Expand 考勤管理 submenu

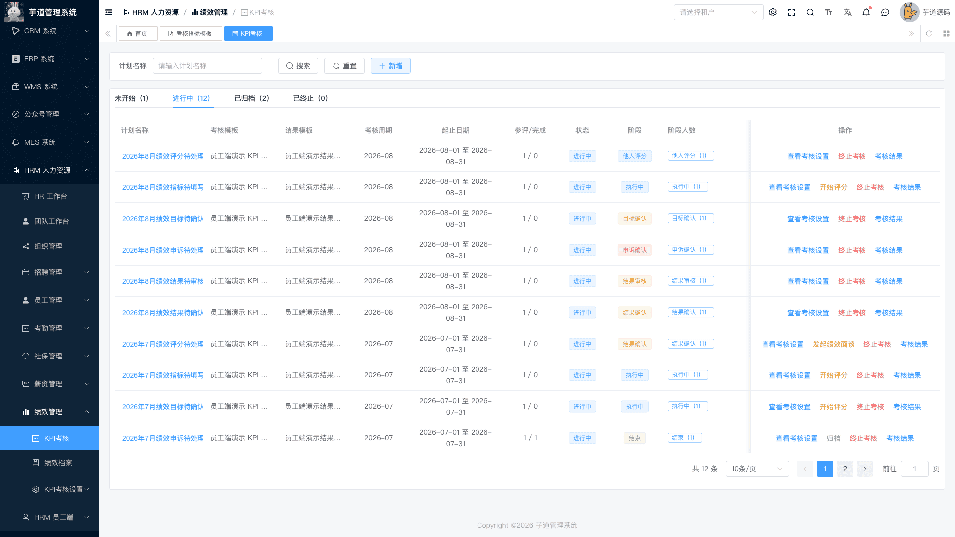[x=50, y=328]
